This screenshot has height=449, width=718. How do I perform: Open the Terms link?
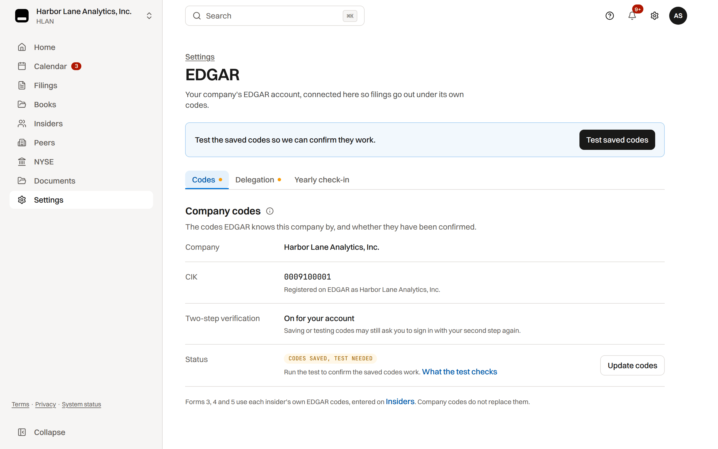pyautogui.click(x=20, y=404)
